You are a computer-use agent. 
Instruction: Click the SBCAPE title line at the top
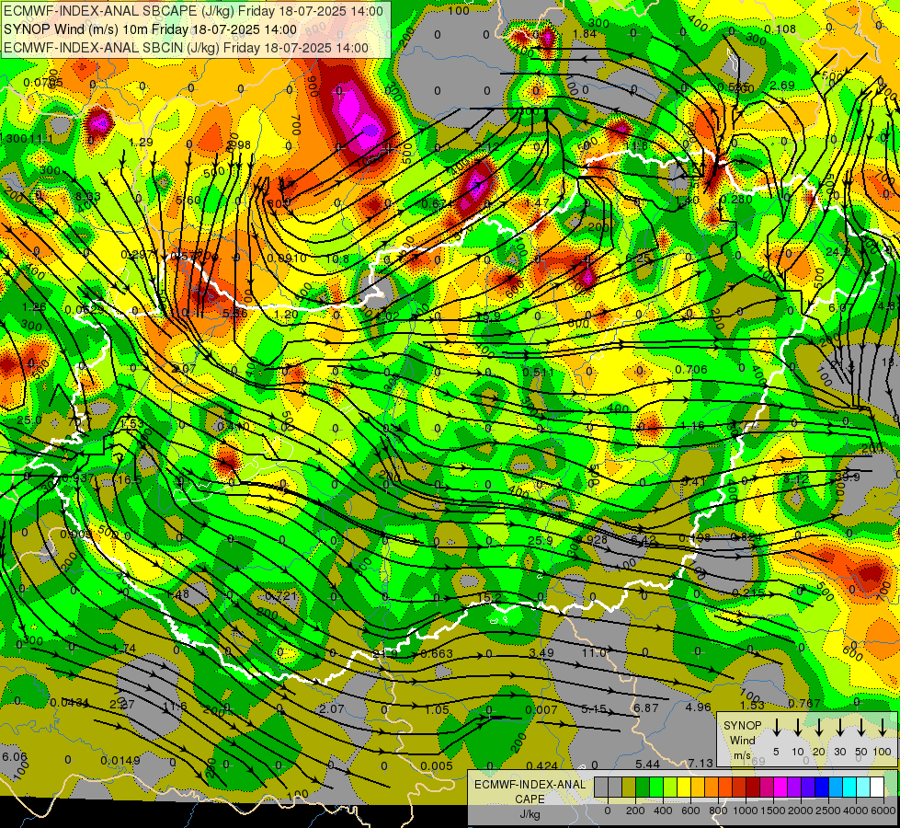(193, 10)
